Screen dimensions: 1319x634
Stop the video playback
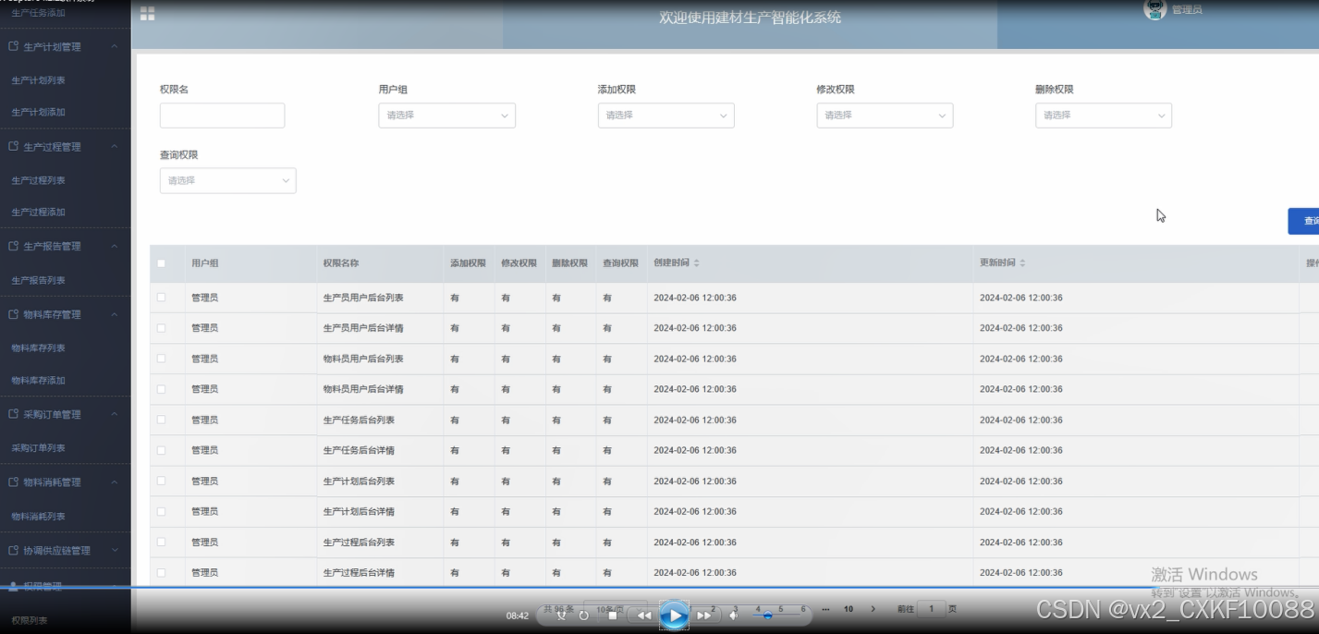[x=613, y=616]
